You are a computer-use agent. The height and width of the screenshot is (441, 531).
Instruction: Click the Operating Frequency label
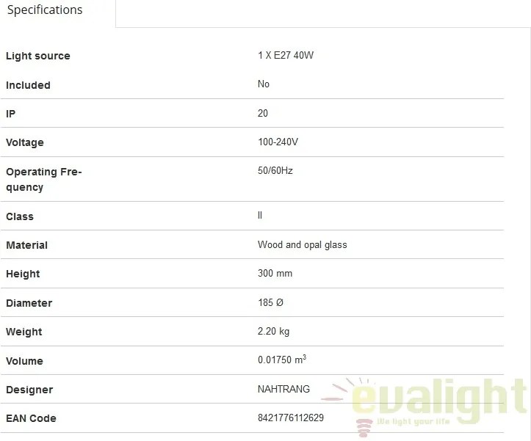click(44, 179)
